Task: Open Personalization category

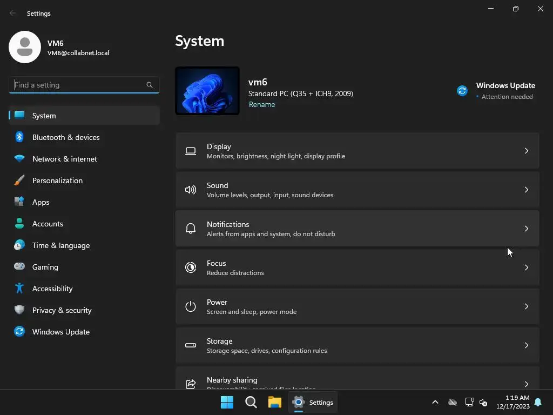Action: point(84,180)
